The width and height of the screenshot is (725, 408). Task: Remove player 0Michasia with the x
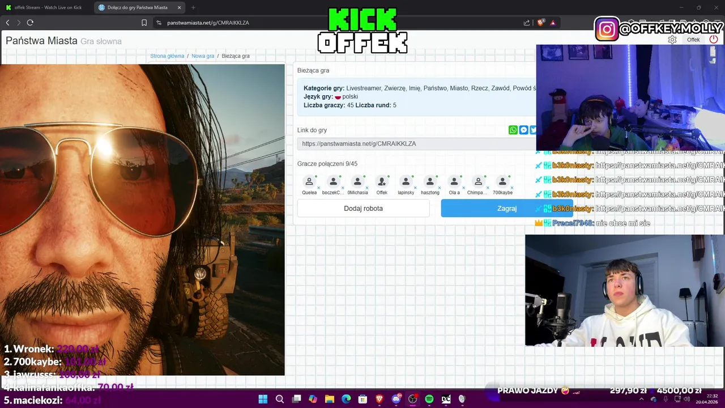(367, 188)
